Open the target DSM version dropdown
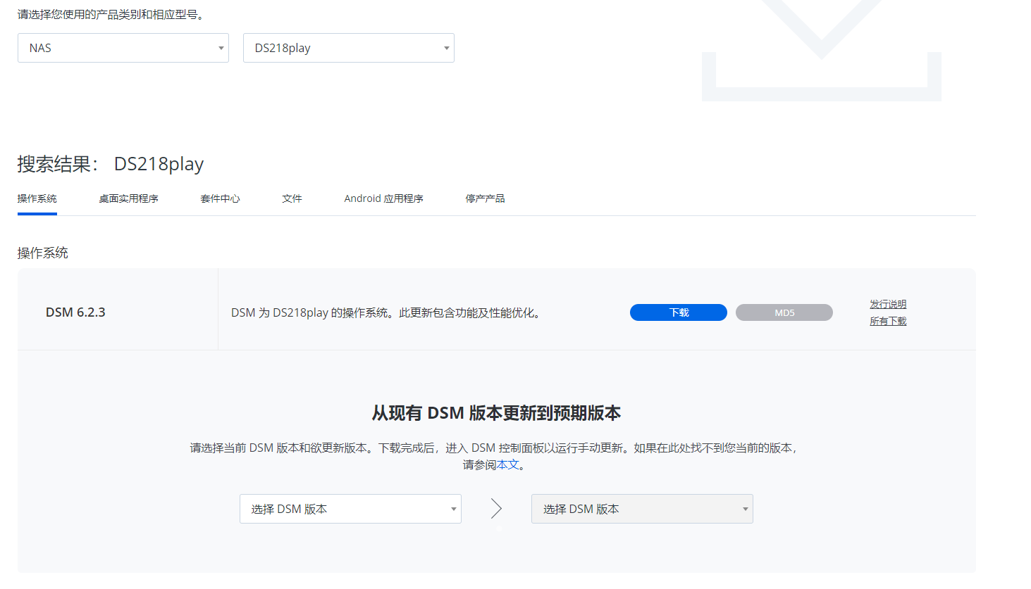Viewport: 1031px width, 589px height. click(641, 508)
